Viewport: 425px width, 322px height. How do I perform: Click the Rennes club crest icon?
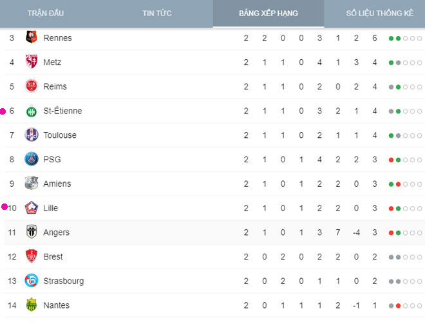tap(31, 38)
